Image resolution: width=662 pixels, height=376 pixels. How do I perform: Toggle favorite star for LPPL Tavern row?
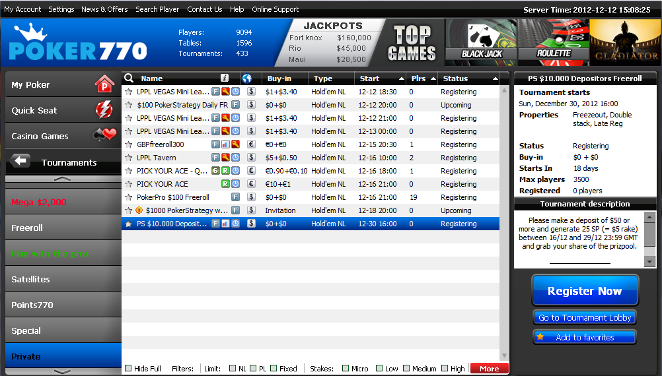(129, 158)
